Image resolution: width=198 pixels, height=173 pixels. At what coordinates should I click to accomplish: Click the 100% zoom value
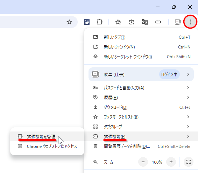click(x=157, y=162)
